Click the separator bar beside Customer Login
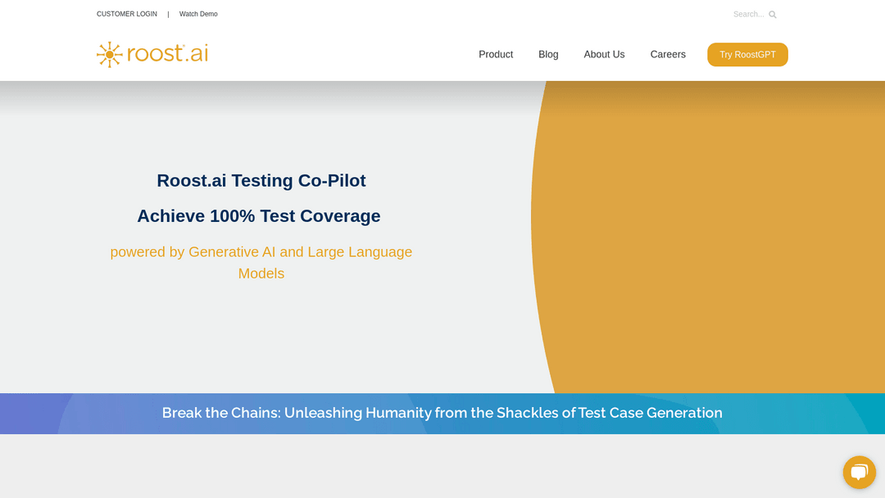This screenshot has width=885, height=498. click(168, 14)
